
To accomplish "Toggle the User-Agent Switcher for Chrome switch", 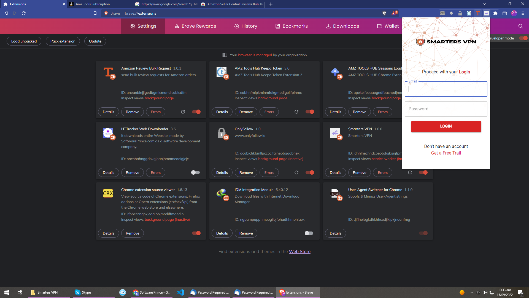I will (x=423, y=233).
